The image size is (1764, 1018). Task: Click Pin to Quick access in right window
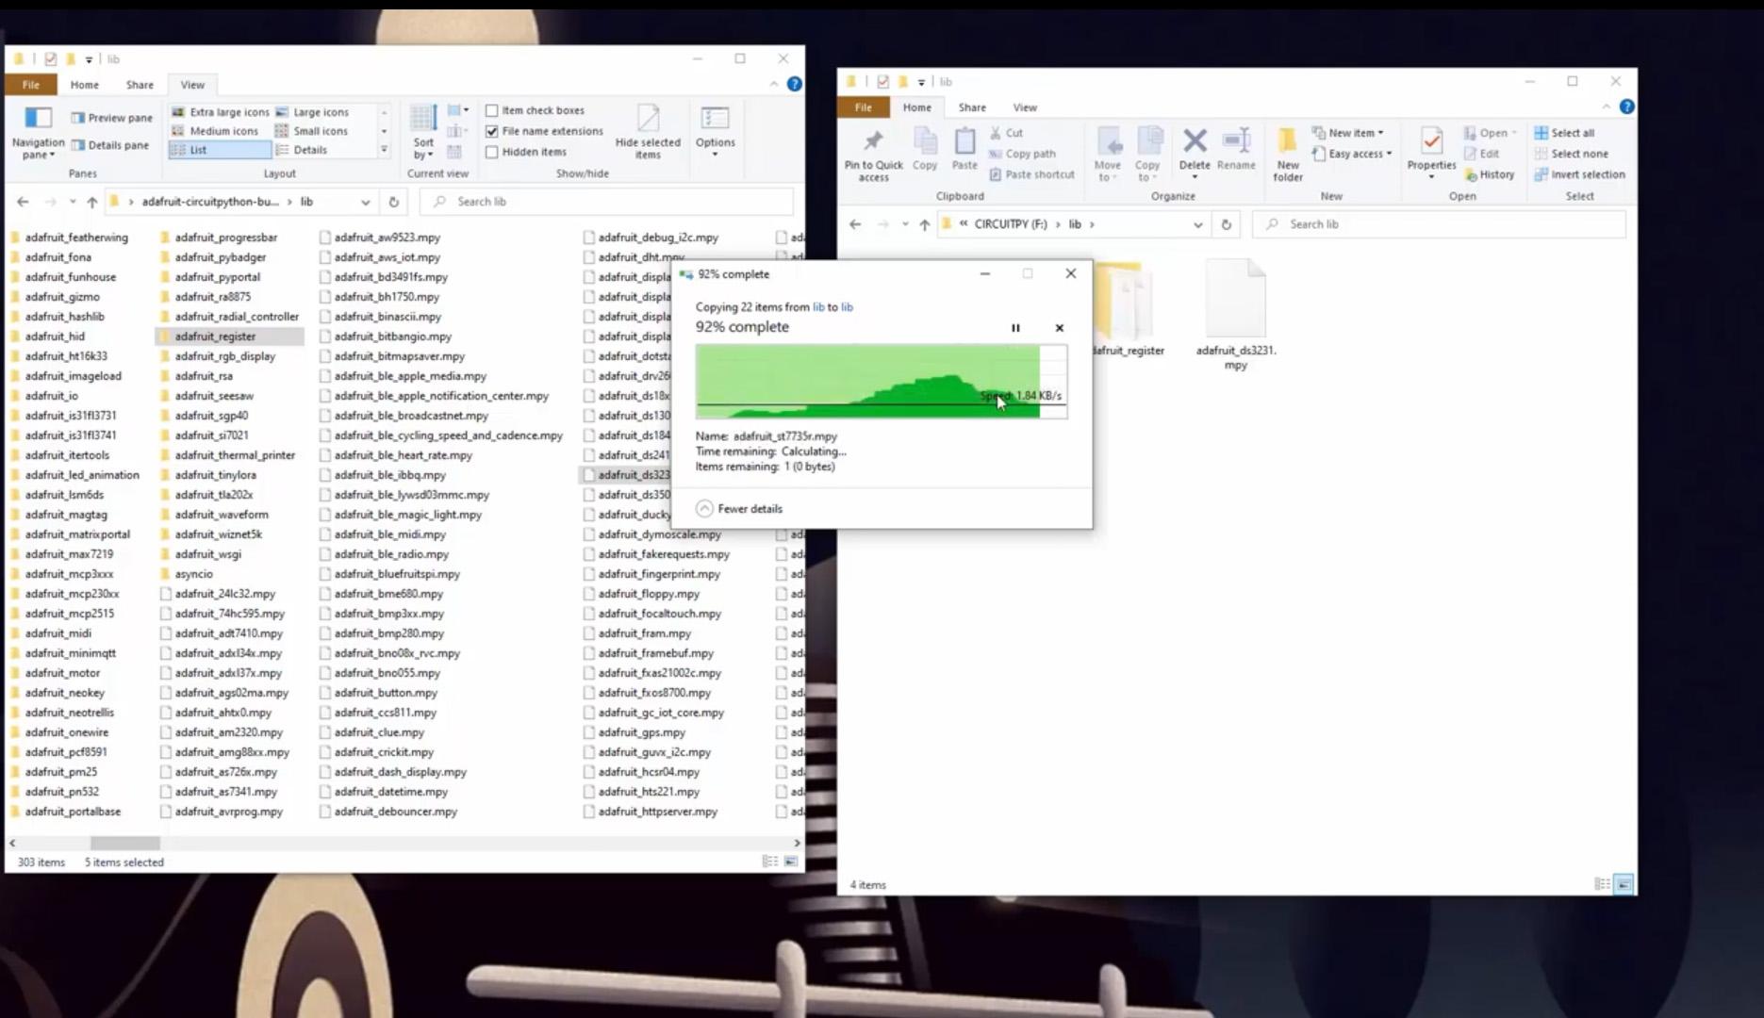click(873, 155)
